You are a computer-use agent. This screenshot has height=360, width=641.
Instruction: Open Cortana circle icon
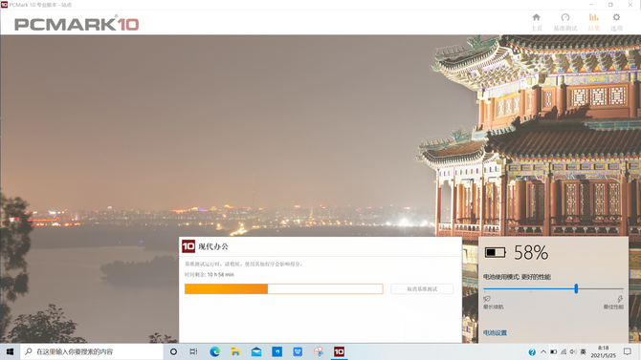pyautogui.click(x=173, y=351)
